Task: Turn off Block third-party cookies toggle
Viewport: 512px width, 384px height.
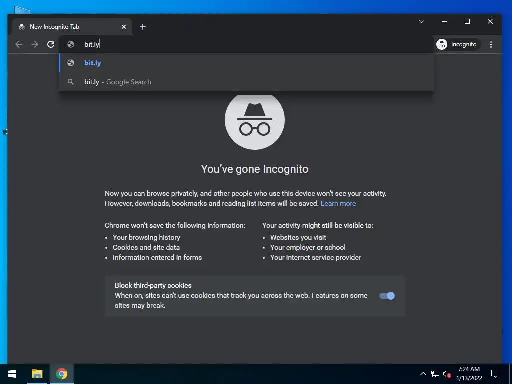Action: (x=387, y=296)
